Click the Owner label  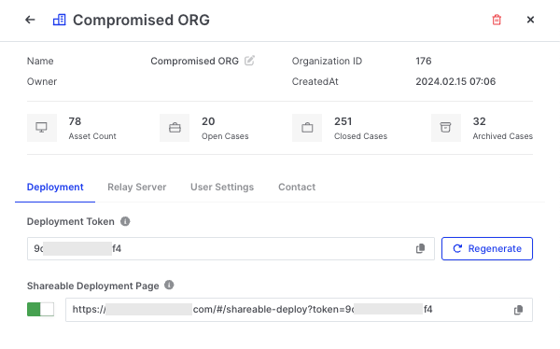tap(42, 81)
